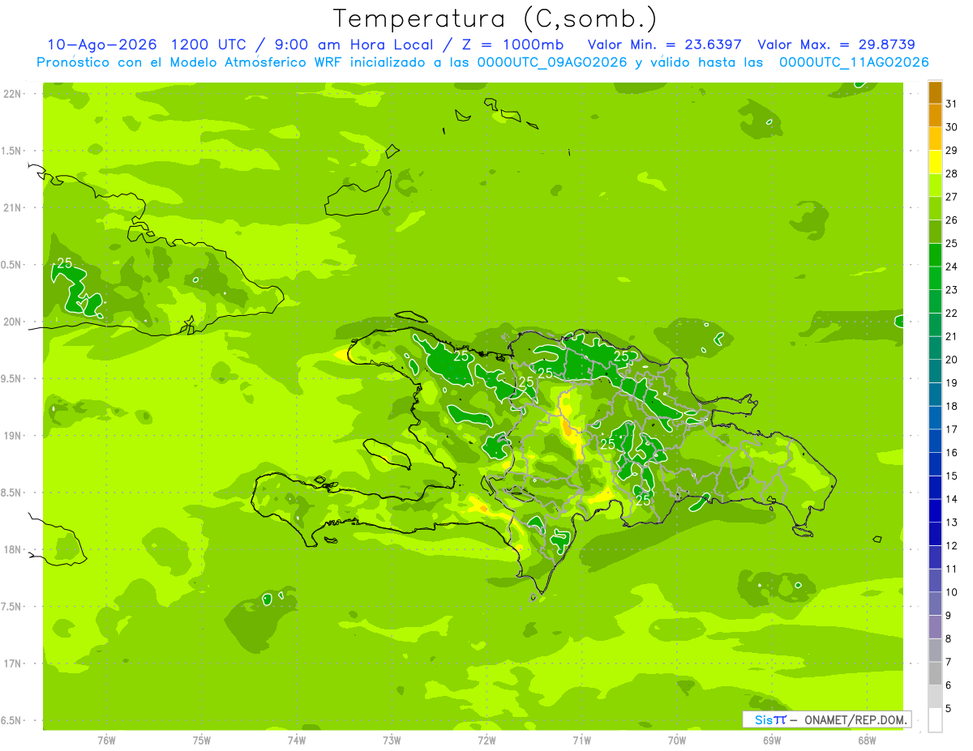
Task: Click the legend value "28"
Action: click(952, 173)
